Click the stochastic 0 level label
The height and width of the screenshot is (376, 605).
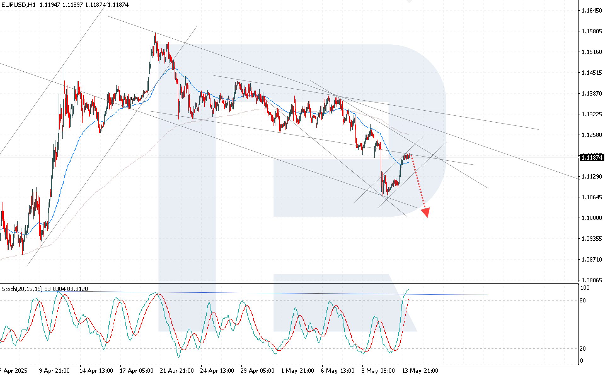click(x=582, y=361)
